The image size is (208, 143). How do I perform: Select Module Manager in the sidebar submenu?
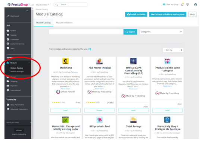pyautogui.click(x=17, y=71)
